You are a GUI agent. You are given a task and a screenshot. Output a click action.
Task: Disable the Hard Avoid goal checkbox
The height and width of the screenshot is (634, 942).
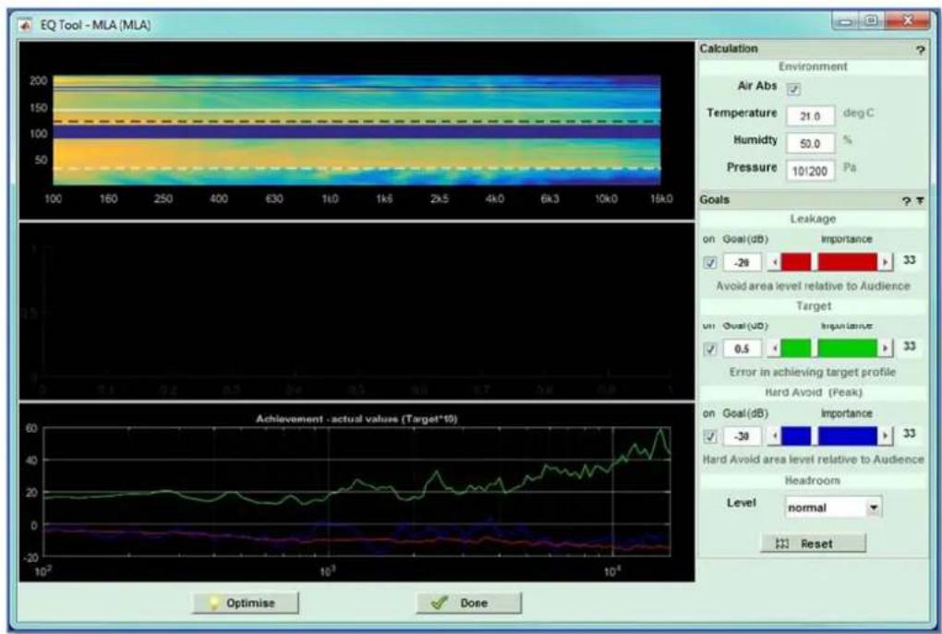[x=710, y=437]
